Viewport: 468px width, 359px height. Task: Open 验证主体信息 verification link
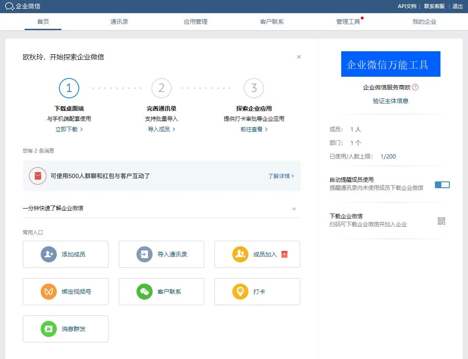pos(390,101)
